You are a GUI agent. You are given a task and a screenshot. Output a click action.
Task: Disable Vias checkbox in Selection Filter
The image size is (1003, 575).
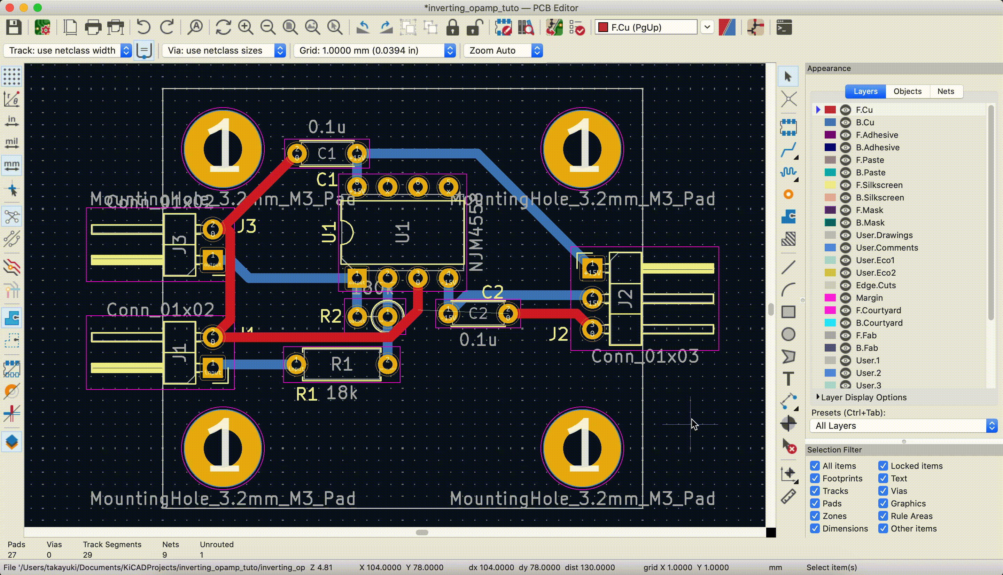coord(884,491)
